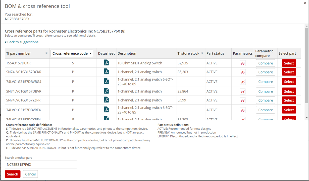309x181 pixels.
Task: Open datasheet PDF for SN74LVC1G3157DBVR
Action: pos(107,91)
